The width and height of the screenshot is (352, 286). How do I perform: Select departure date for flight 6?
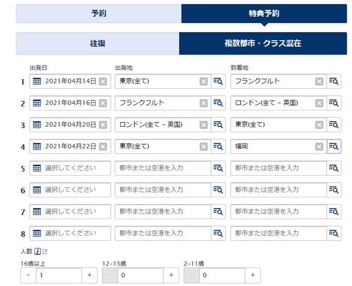(70, 190)
